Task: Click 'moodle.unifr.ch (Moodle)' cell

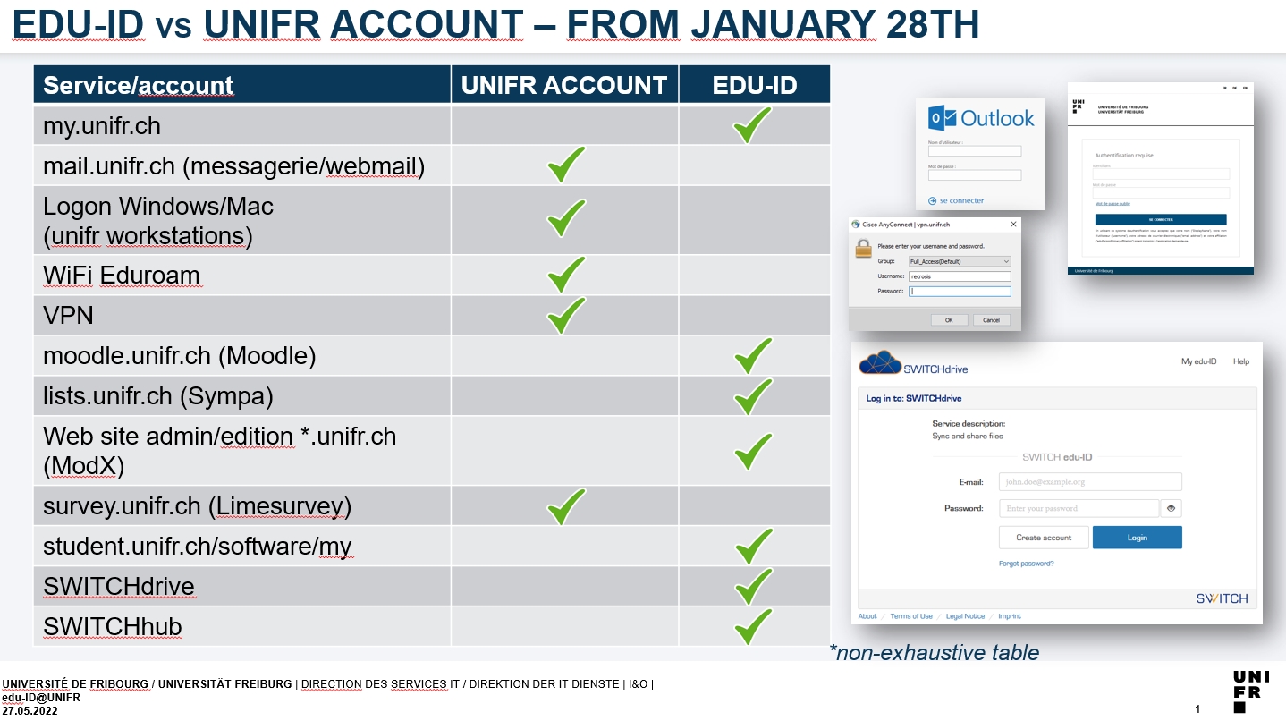Action: tap(242, 355)
